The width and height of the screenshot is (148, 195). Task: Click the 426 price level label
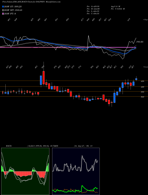point(142,81)
